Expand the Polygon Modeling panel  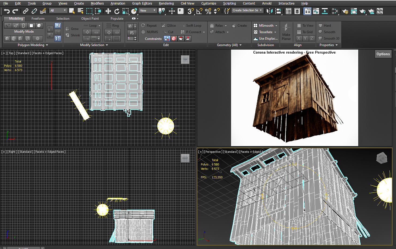[33, 45]
